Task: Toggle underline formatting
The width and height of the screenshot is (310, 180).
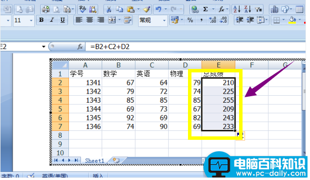Action: tap(62, 20)
